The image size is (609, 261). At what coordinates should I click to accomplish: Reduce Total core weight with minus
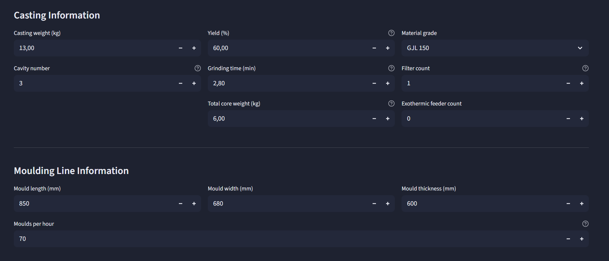(x=374, y=119)
